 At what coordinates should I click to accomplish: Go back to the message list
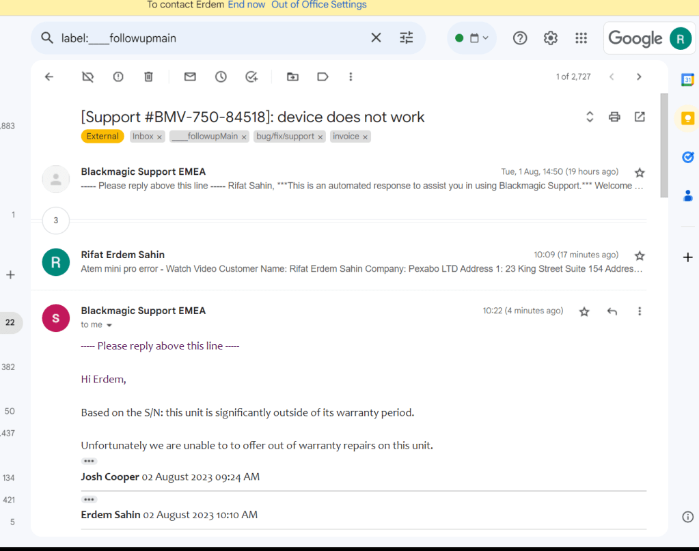tap(49, 76)
